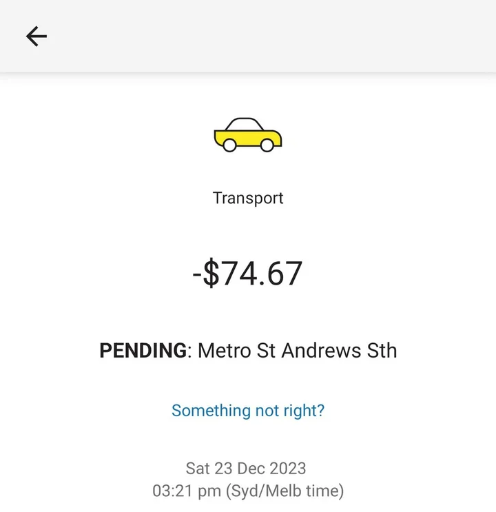Screen dimensions: 496x512
Task: Click the date Sat 23 Dec 2023
Action: [x=247, y=469]
